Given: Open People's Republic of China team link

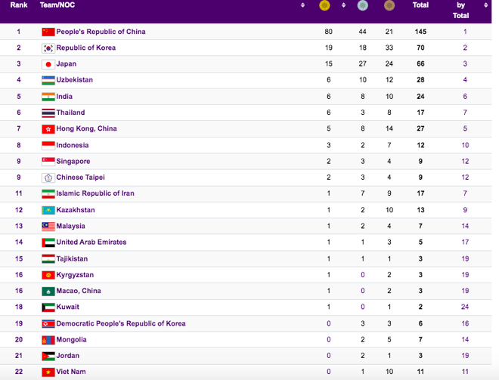Looking at the screenshot, I should (x=101, y=32).
